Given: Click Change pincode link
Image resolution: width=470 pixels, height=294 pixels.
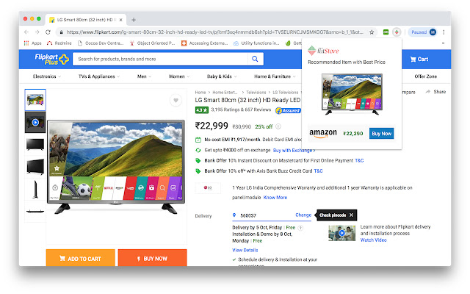Looking at the screenshot, I should coord(303,215).
